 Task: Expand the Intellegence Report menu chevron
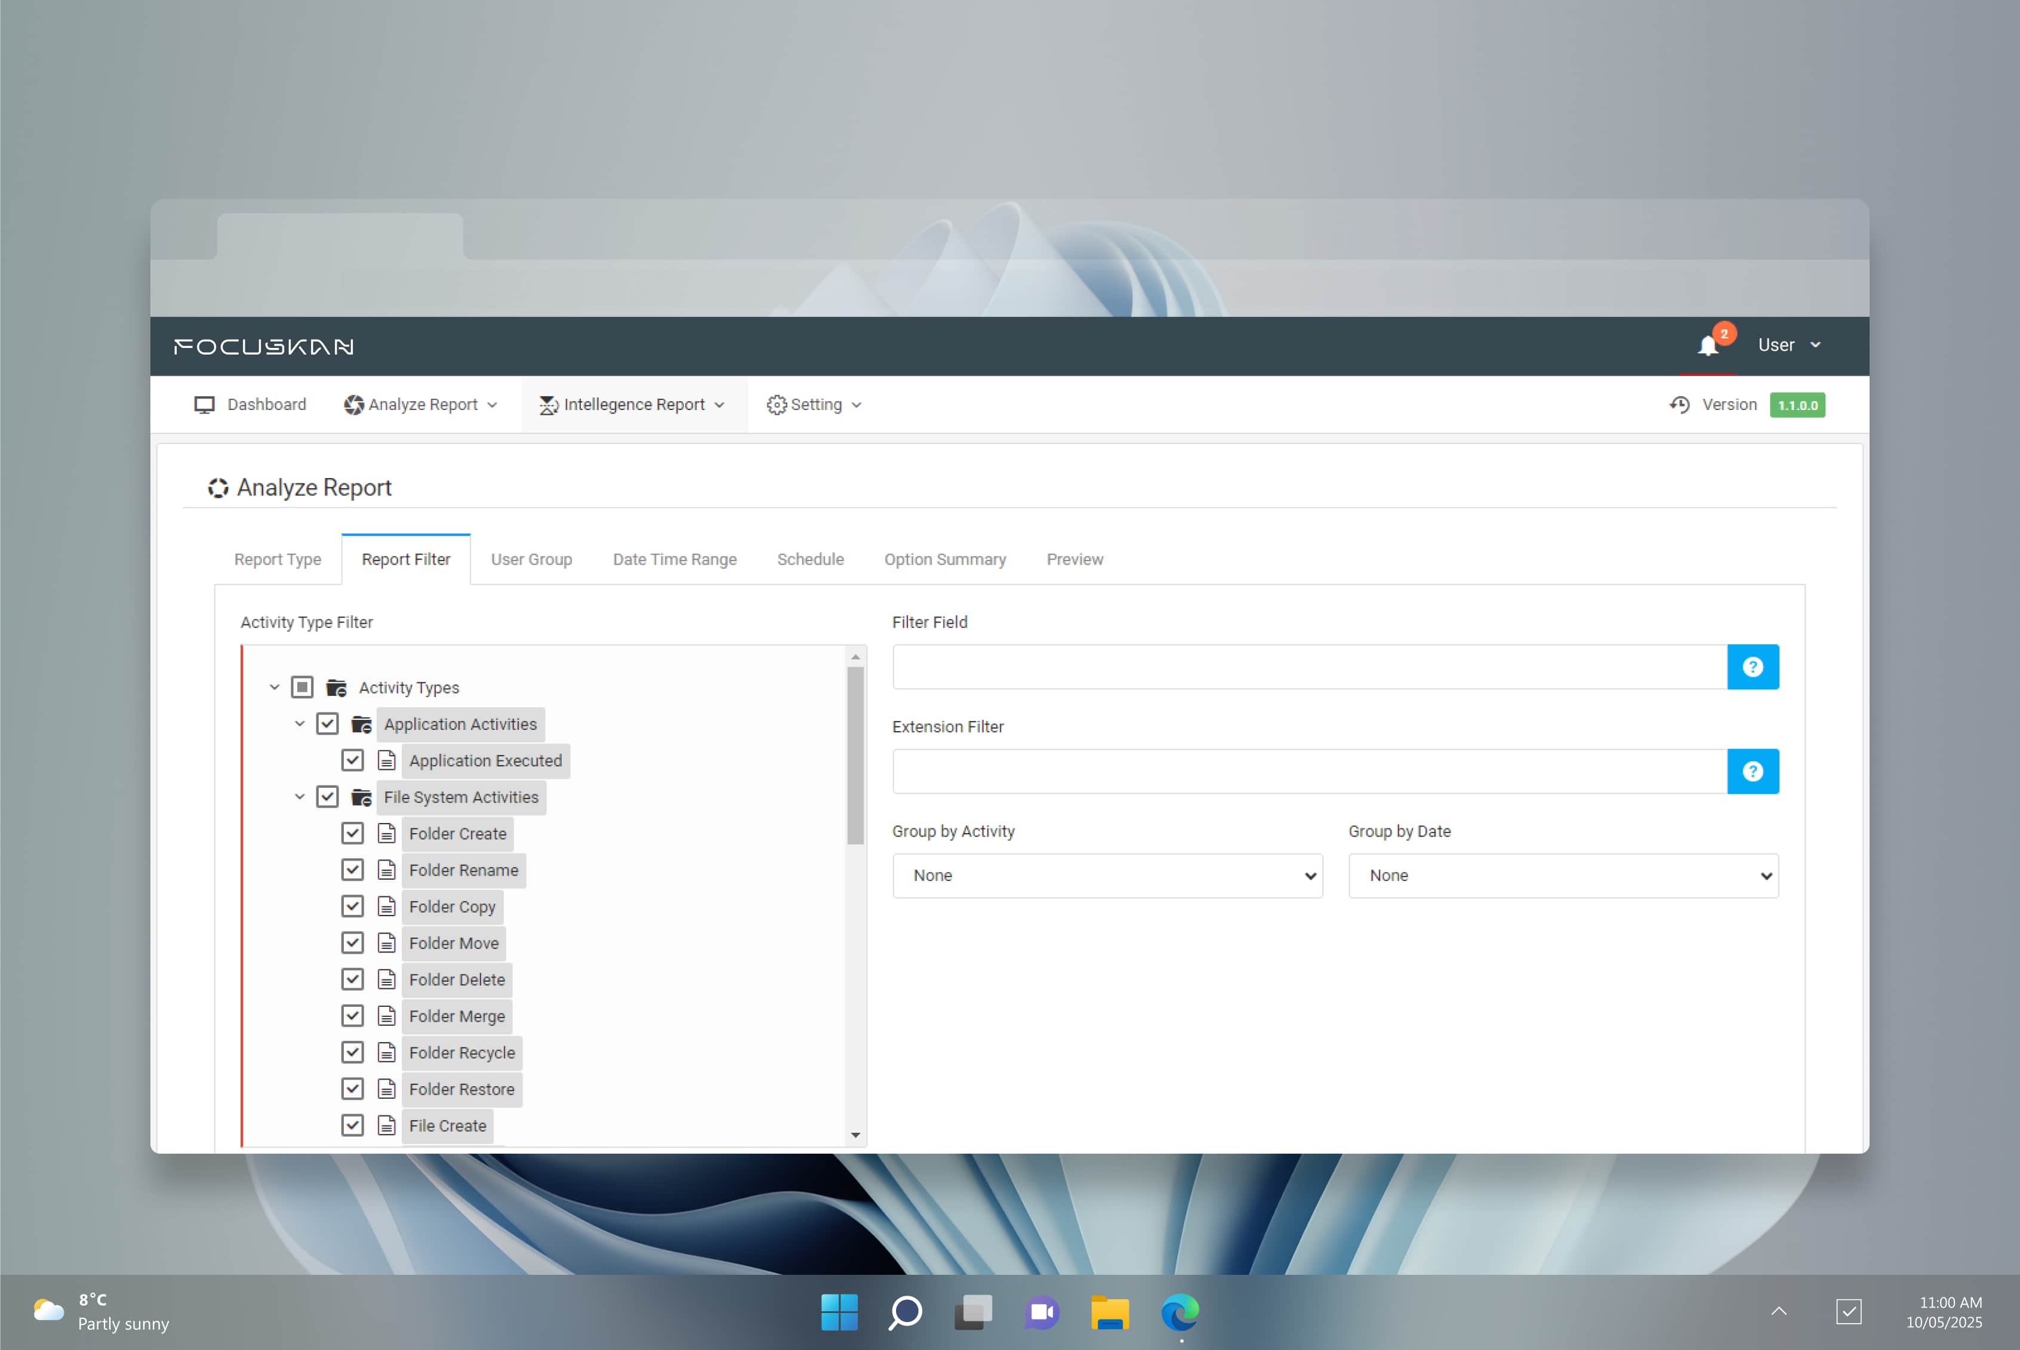pyautogui.click(x=720, y=405)
